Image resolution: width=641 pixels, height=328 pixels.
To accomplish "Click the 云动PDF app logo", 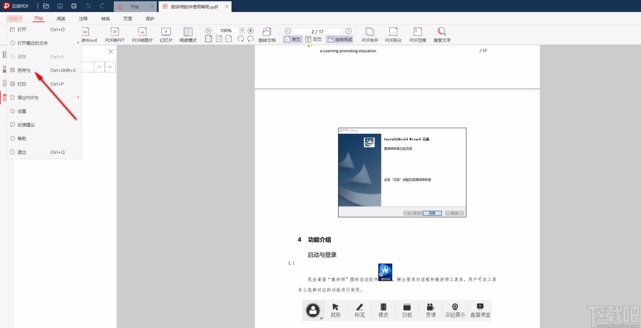I will (6, 6).
